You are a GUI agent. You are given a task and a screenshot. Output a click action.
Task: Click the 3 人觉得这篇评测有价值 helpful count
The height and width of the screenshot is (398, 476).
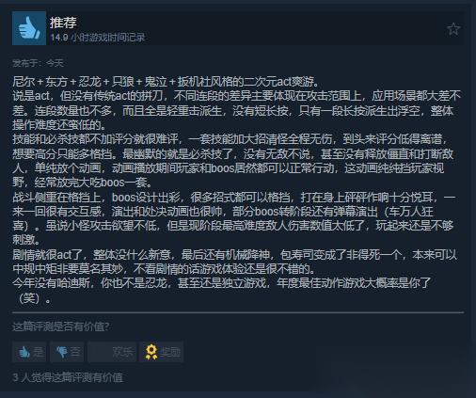click(68, 377)
